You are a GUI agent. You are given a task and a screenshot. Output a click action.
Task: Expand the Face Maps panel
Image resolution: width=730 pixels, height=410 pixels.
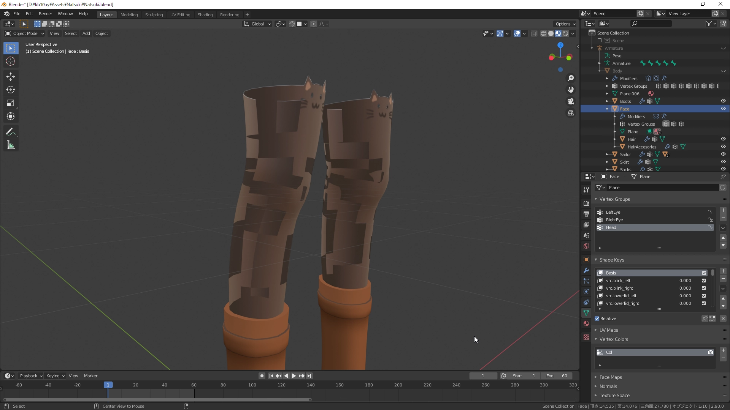point(611,377)
